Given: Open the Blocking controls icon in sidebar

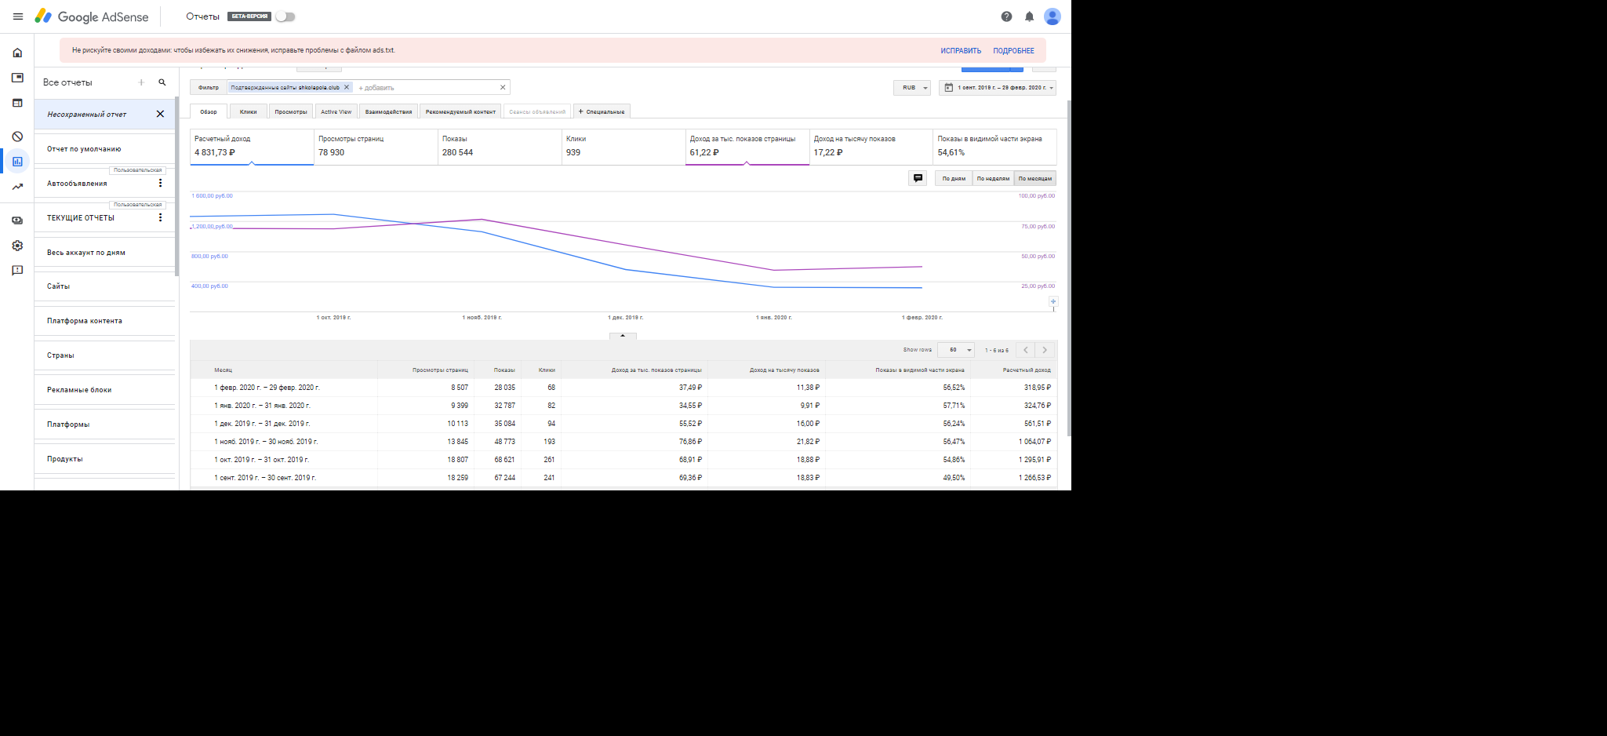Looking at the screenshot, I should [x=17, y=137].
